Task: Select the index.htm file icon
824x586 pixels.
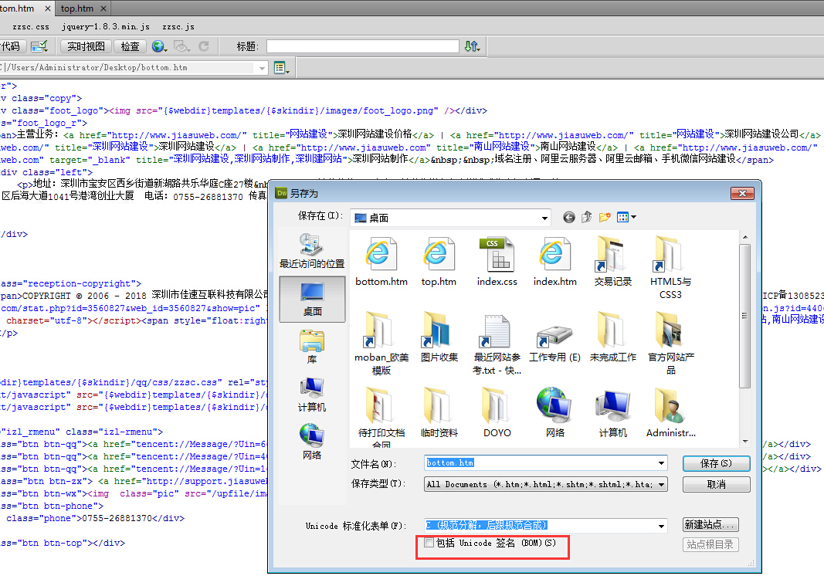Action: tap(555, 262)
